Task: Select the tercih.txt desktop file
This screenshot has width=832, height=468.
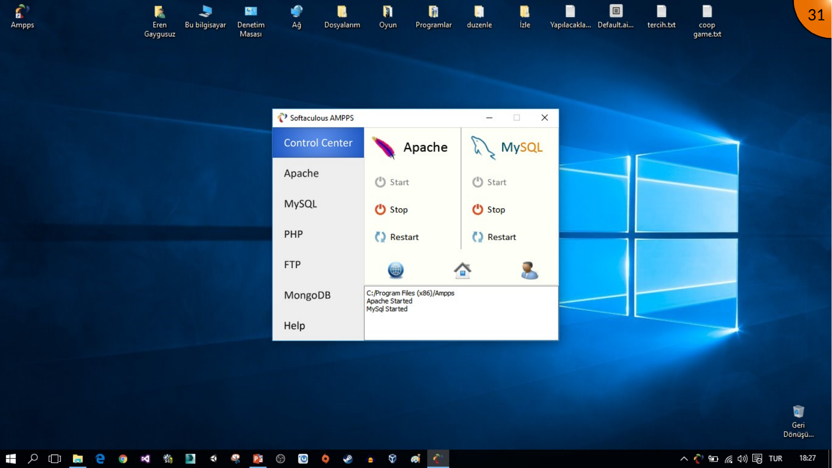Action: [x=661, y=17]
